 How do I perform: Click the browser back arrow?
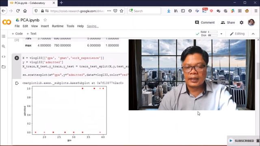[4, 11]
